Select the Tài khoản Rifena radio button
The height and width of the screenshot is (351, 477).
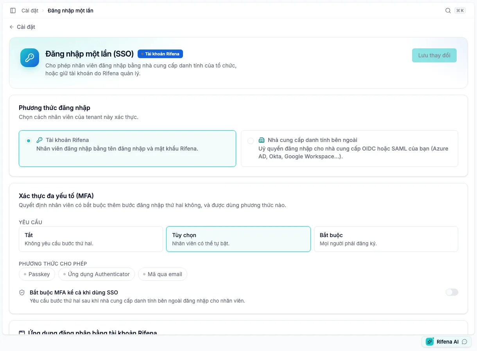(x=29, y=140)
